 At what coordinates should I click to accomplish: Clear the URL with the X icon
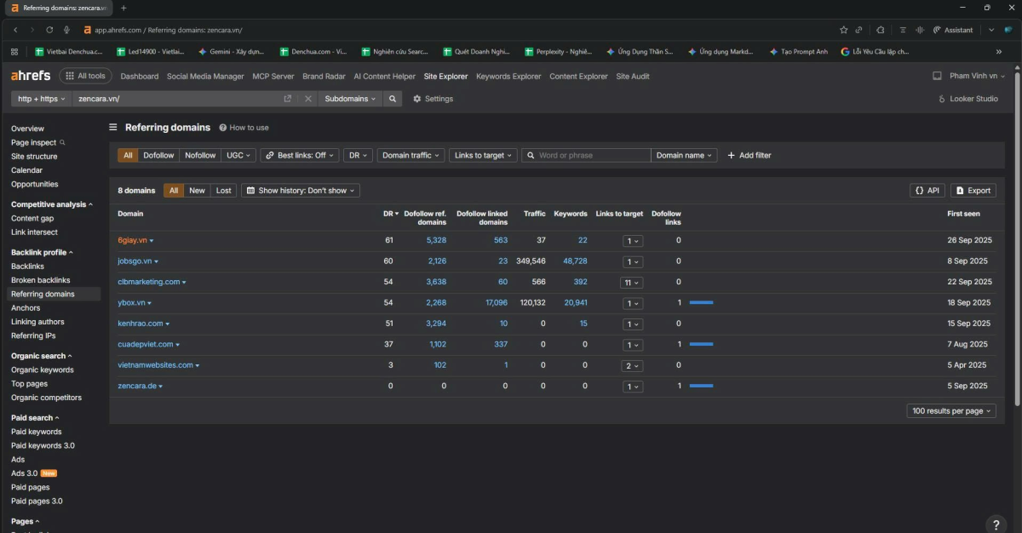307,99
